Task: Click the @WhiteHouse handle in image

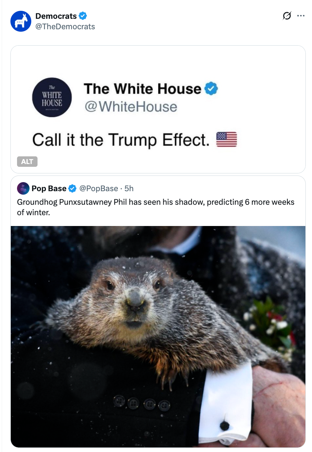Action: point(130,107)
